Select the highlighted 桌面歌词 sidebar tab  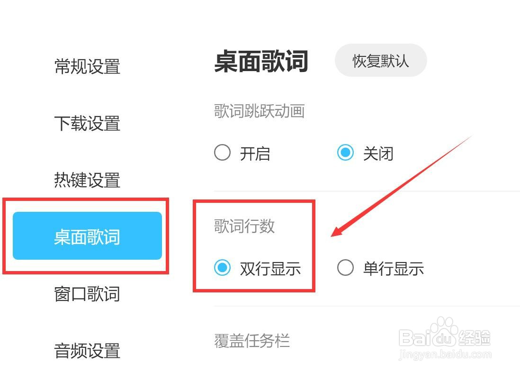(87, 236)
